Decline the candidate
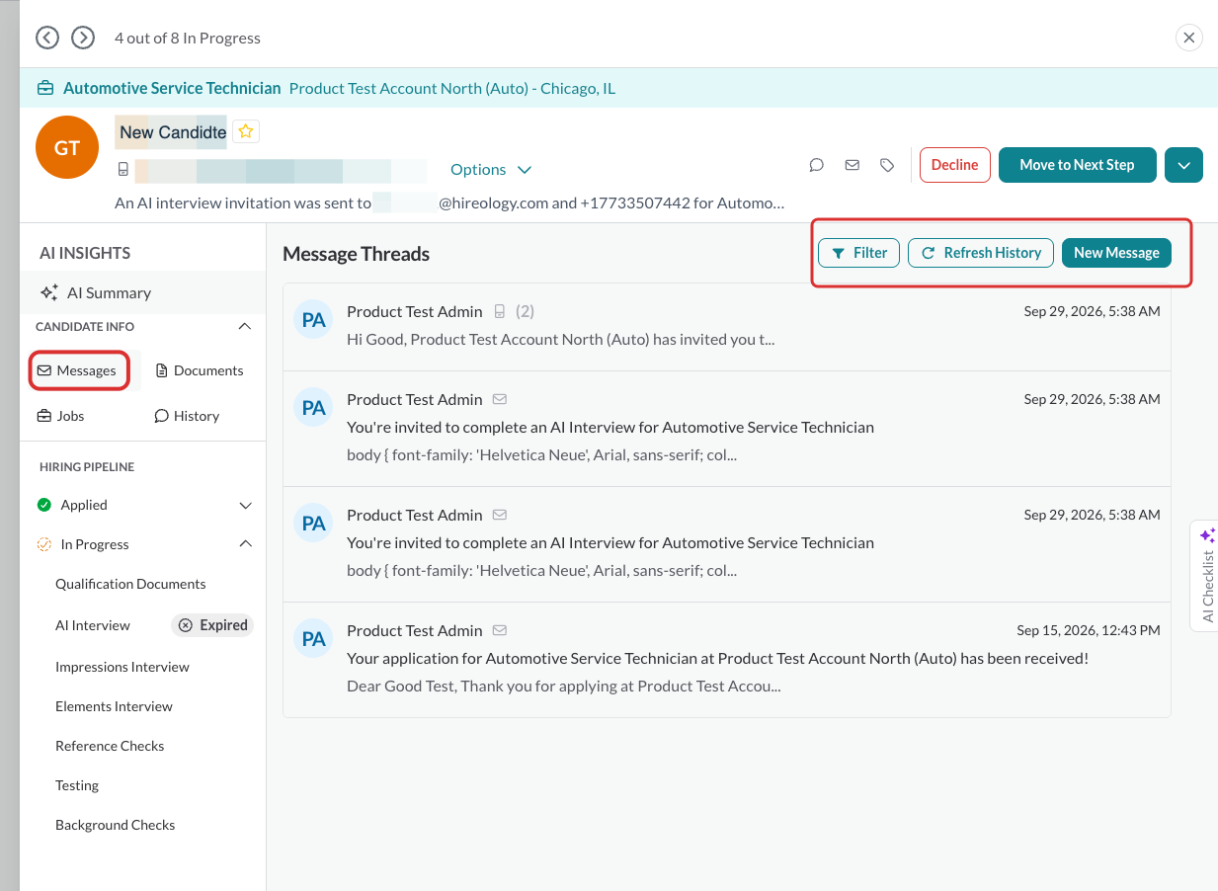1218x891 pixels. click(954, 165)
